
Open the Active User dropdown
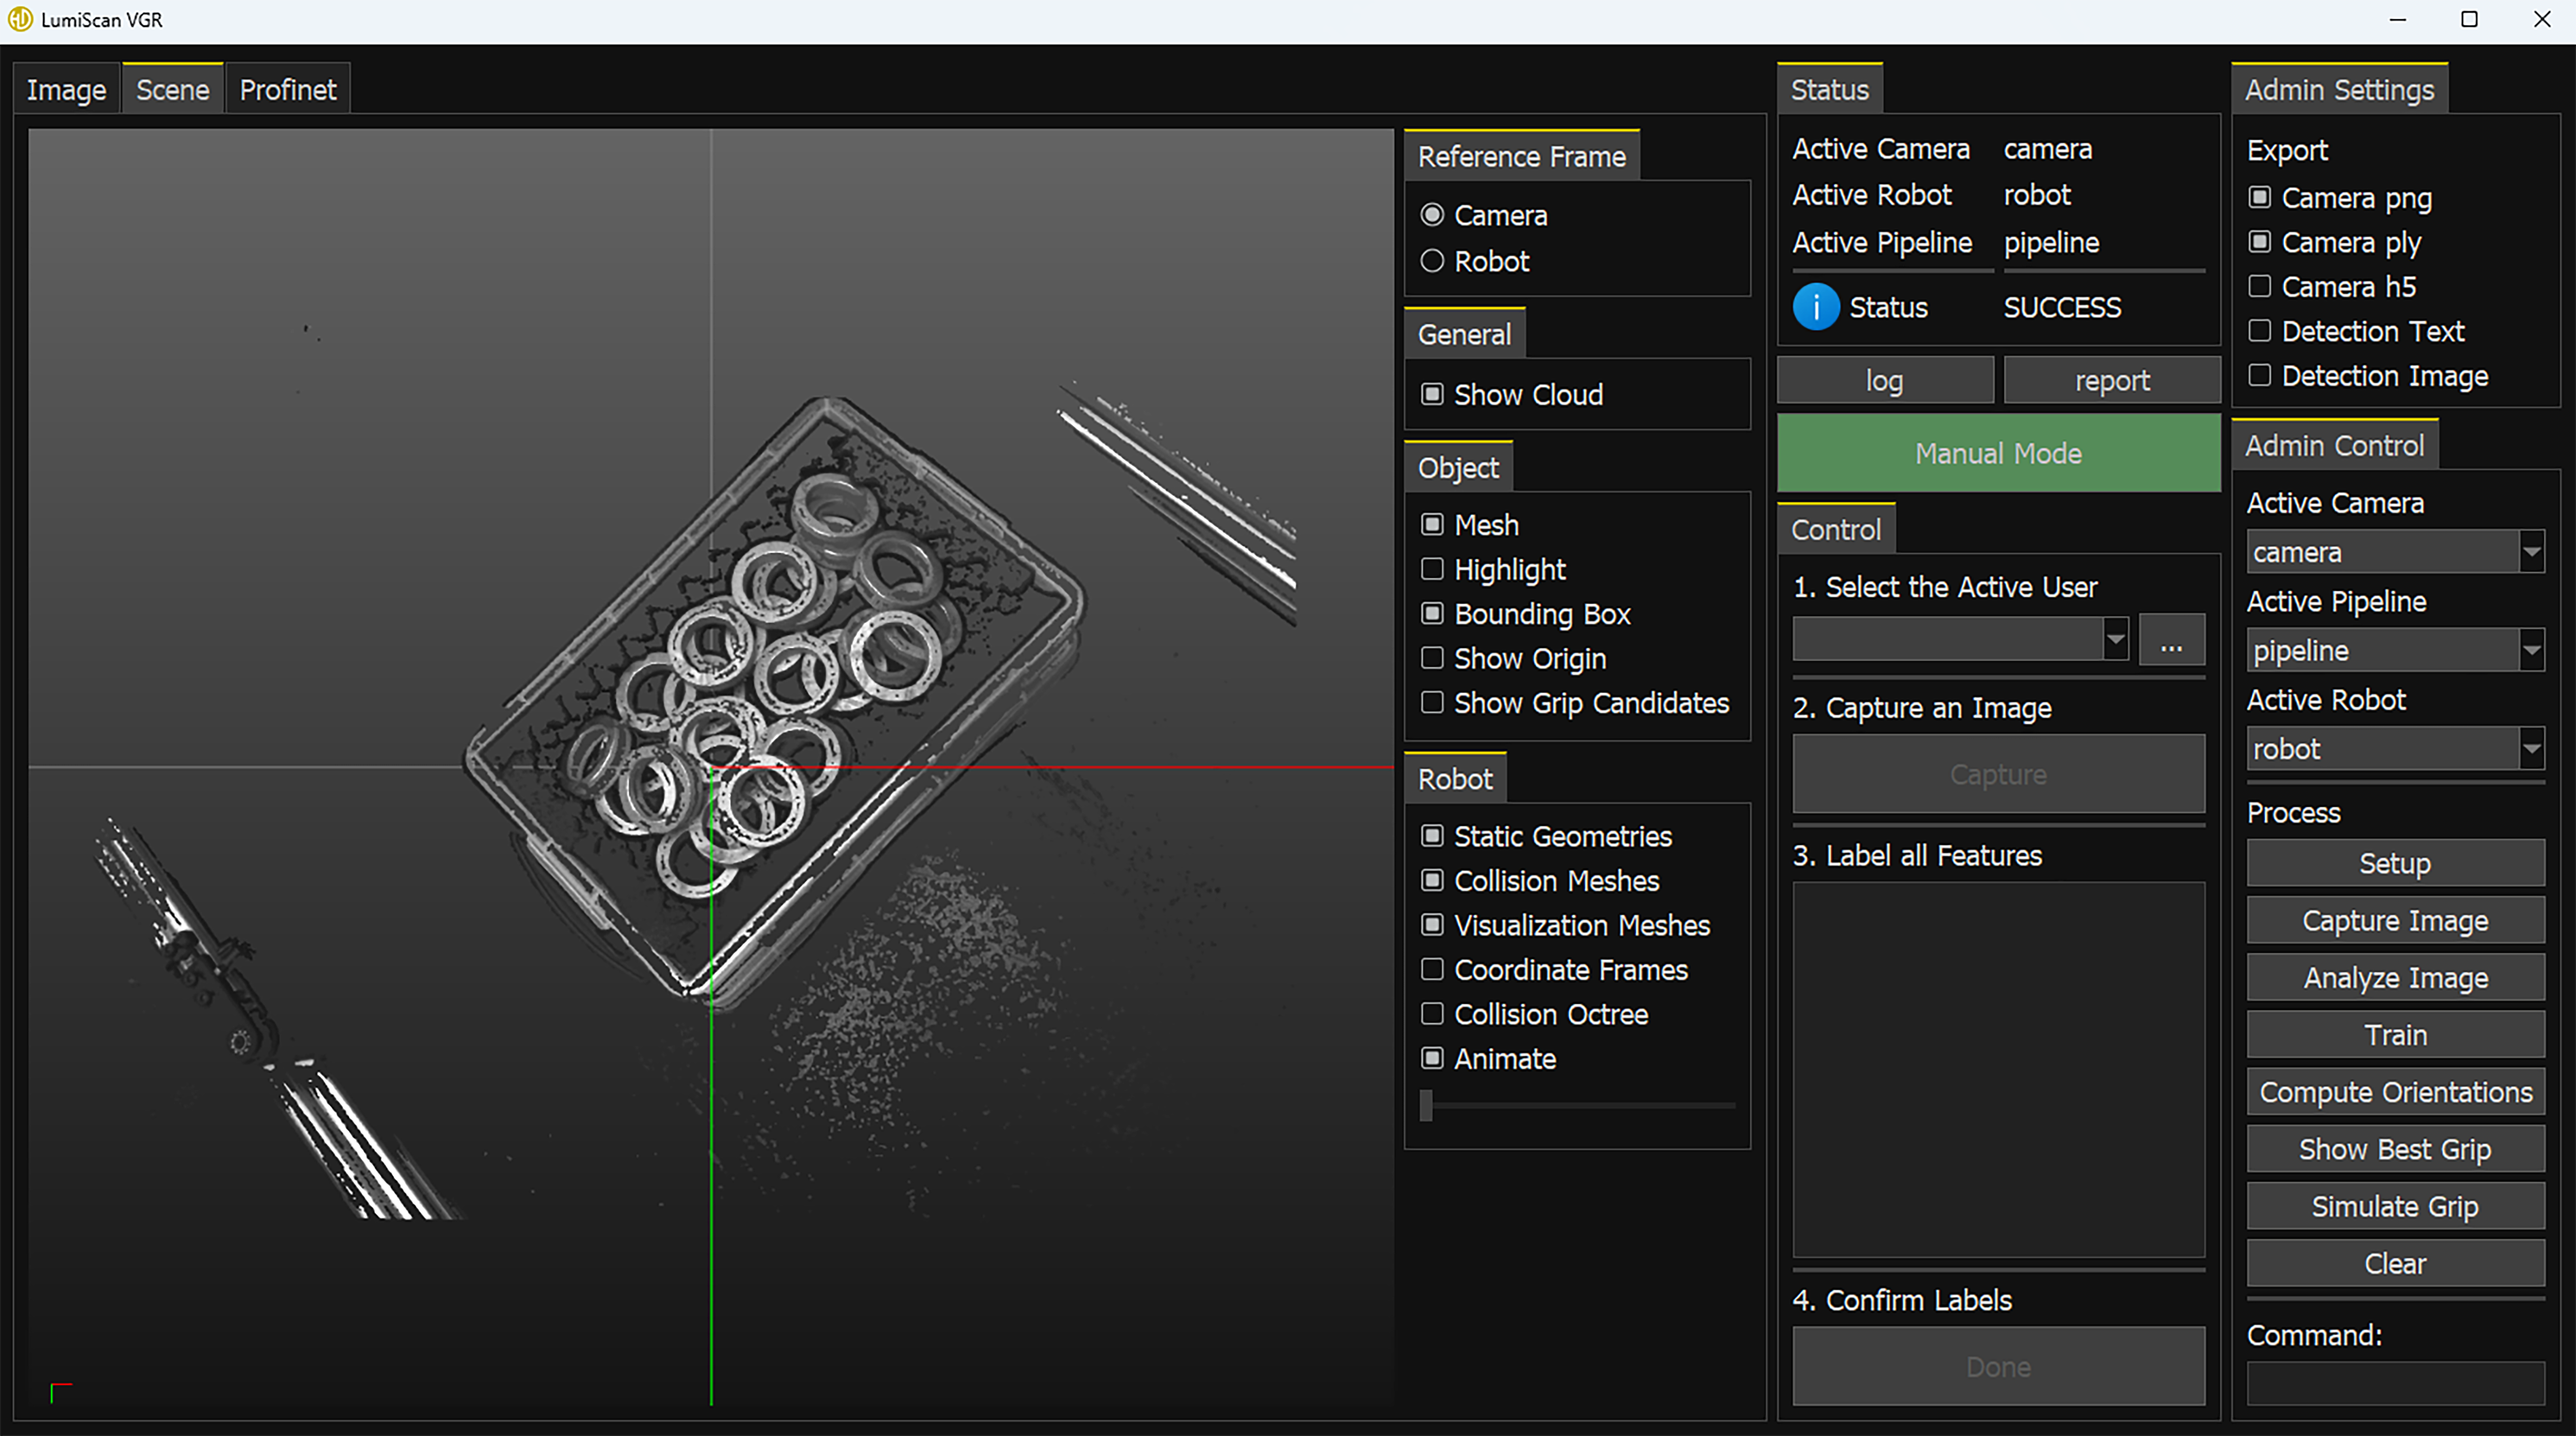click(2115, 639)
